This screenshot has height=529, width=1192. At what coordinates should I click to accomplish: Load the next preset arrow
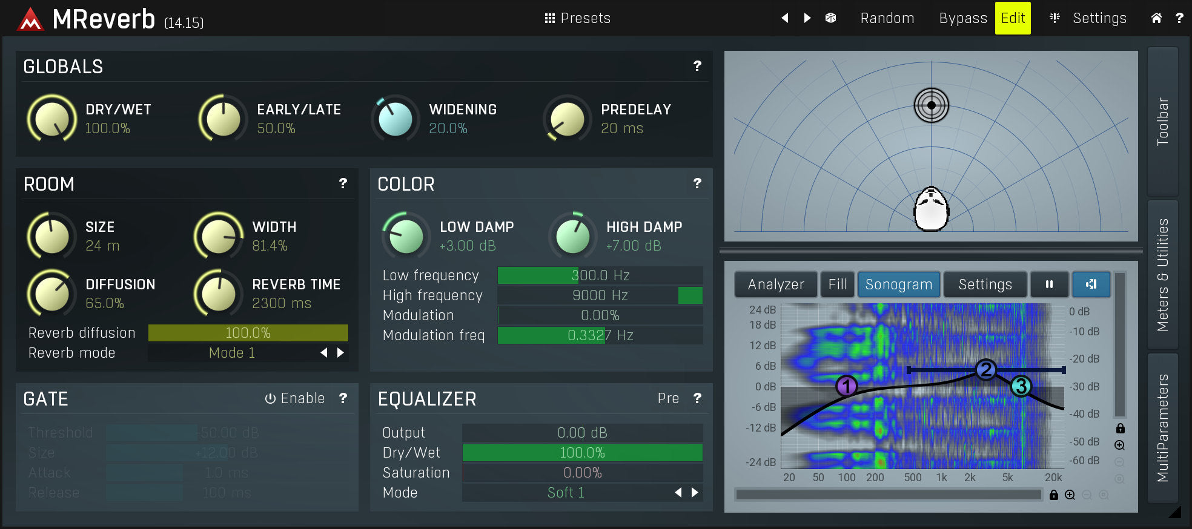click(807, 18)
